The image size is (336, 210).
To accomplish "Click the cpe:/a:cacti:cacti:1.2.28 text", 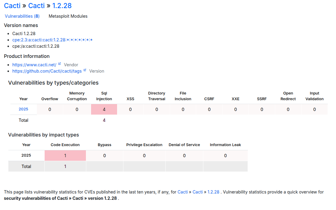I will coord(36,46).
